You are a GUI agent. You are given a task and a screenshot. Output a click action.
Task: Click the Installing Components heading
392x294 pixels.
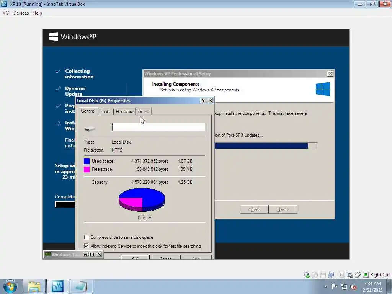pos(176,84)
